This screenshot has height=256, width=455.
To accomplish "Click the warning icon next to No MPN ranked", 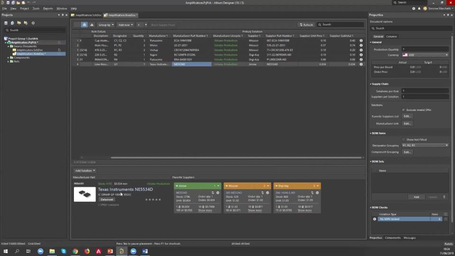I will click(x=374, y=219).
